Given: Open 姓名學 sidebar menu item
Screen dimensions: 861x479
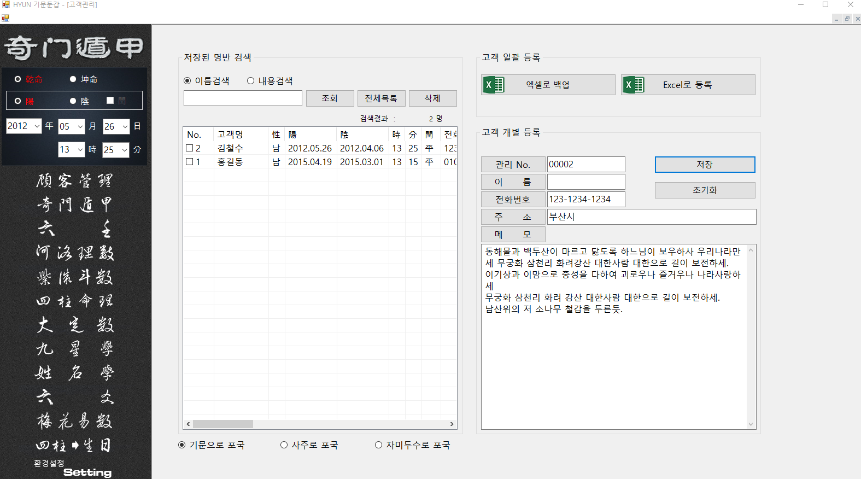Looking at the screenshot, I should coord(74,373).
